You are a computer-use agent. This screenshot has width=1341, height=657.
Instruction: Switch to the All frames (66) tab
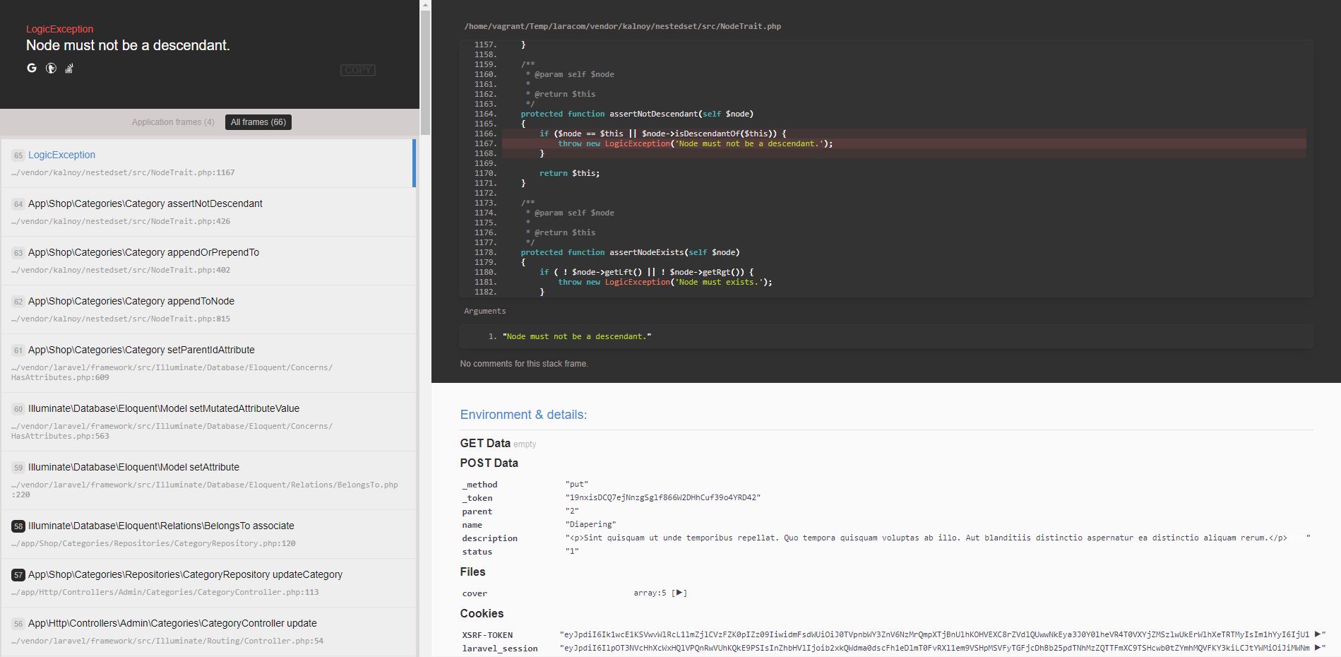click(258, 122)
